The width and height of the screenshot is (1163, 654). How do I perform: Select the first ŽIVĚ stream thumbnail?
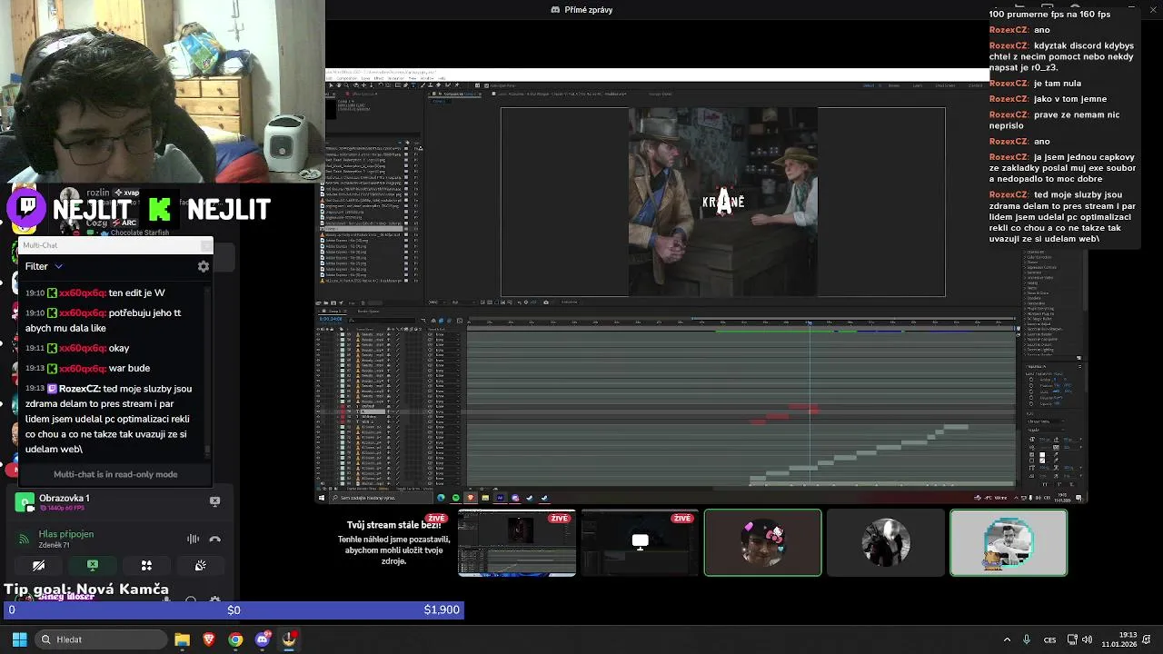point(517,542)
